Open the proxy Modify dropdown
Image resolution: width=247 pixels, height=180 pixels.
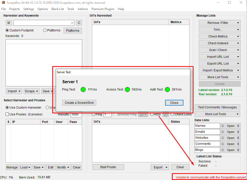[63, 167]
